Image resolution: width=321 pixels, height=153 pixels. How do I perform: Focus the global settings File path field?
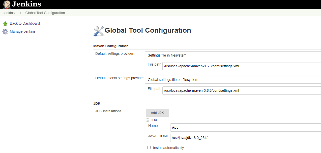click(x=242, y=90)
